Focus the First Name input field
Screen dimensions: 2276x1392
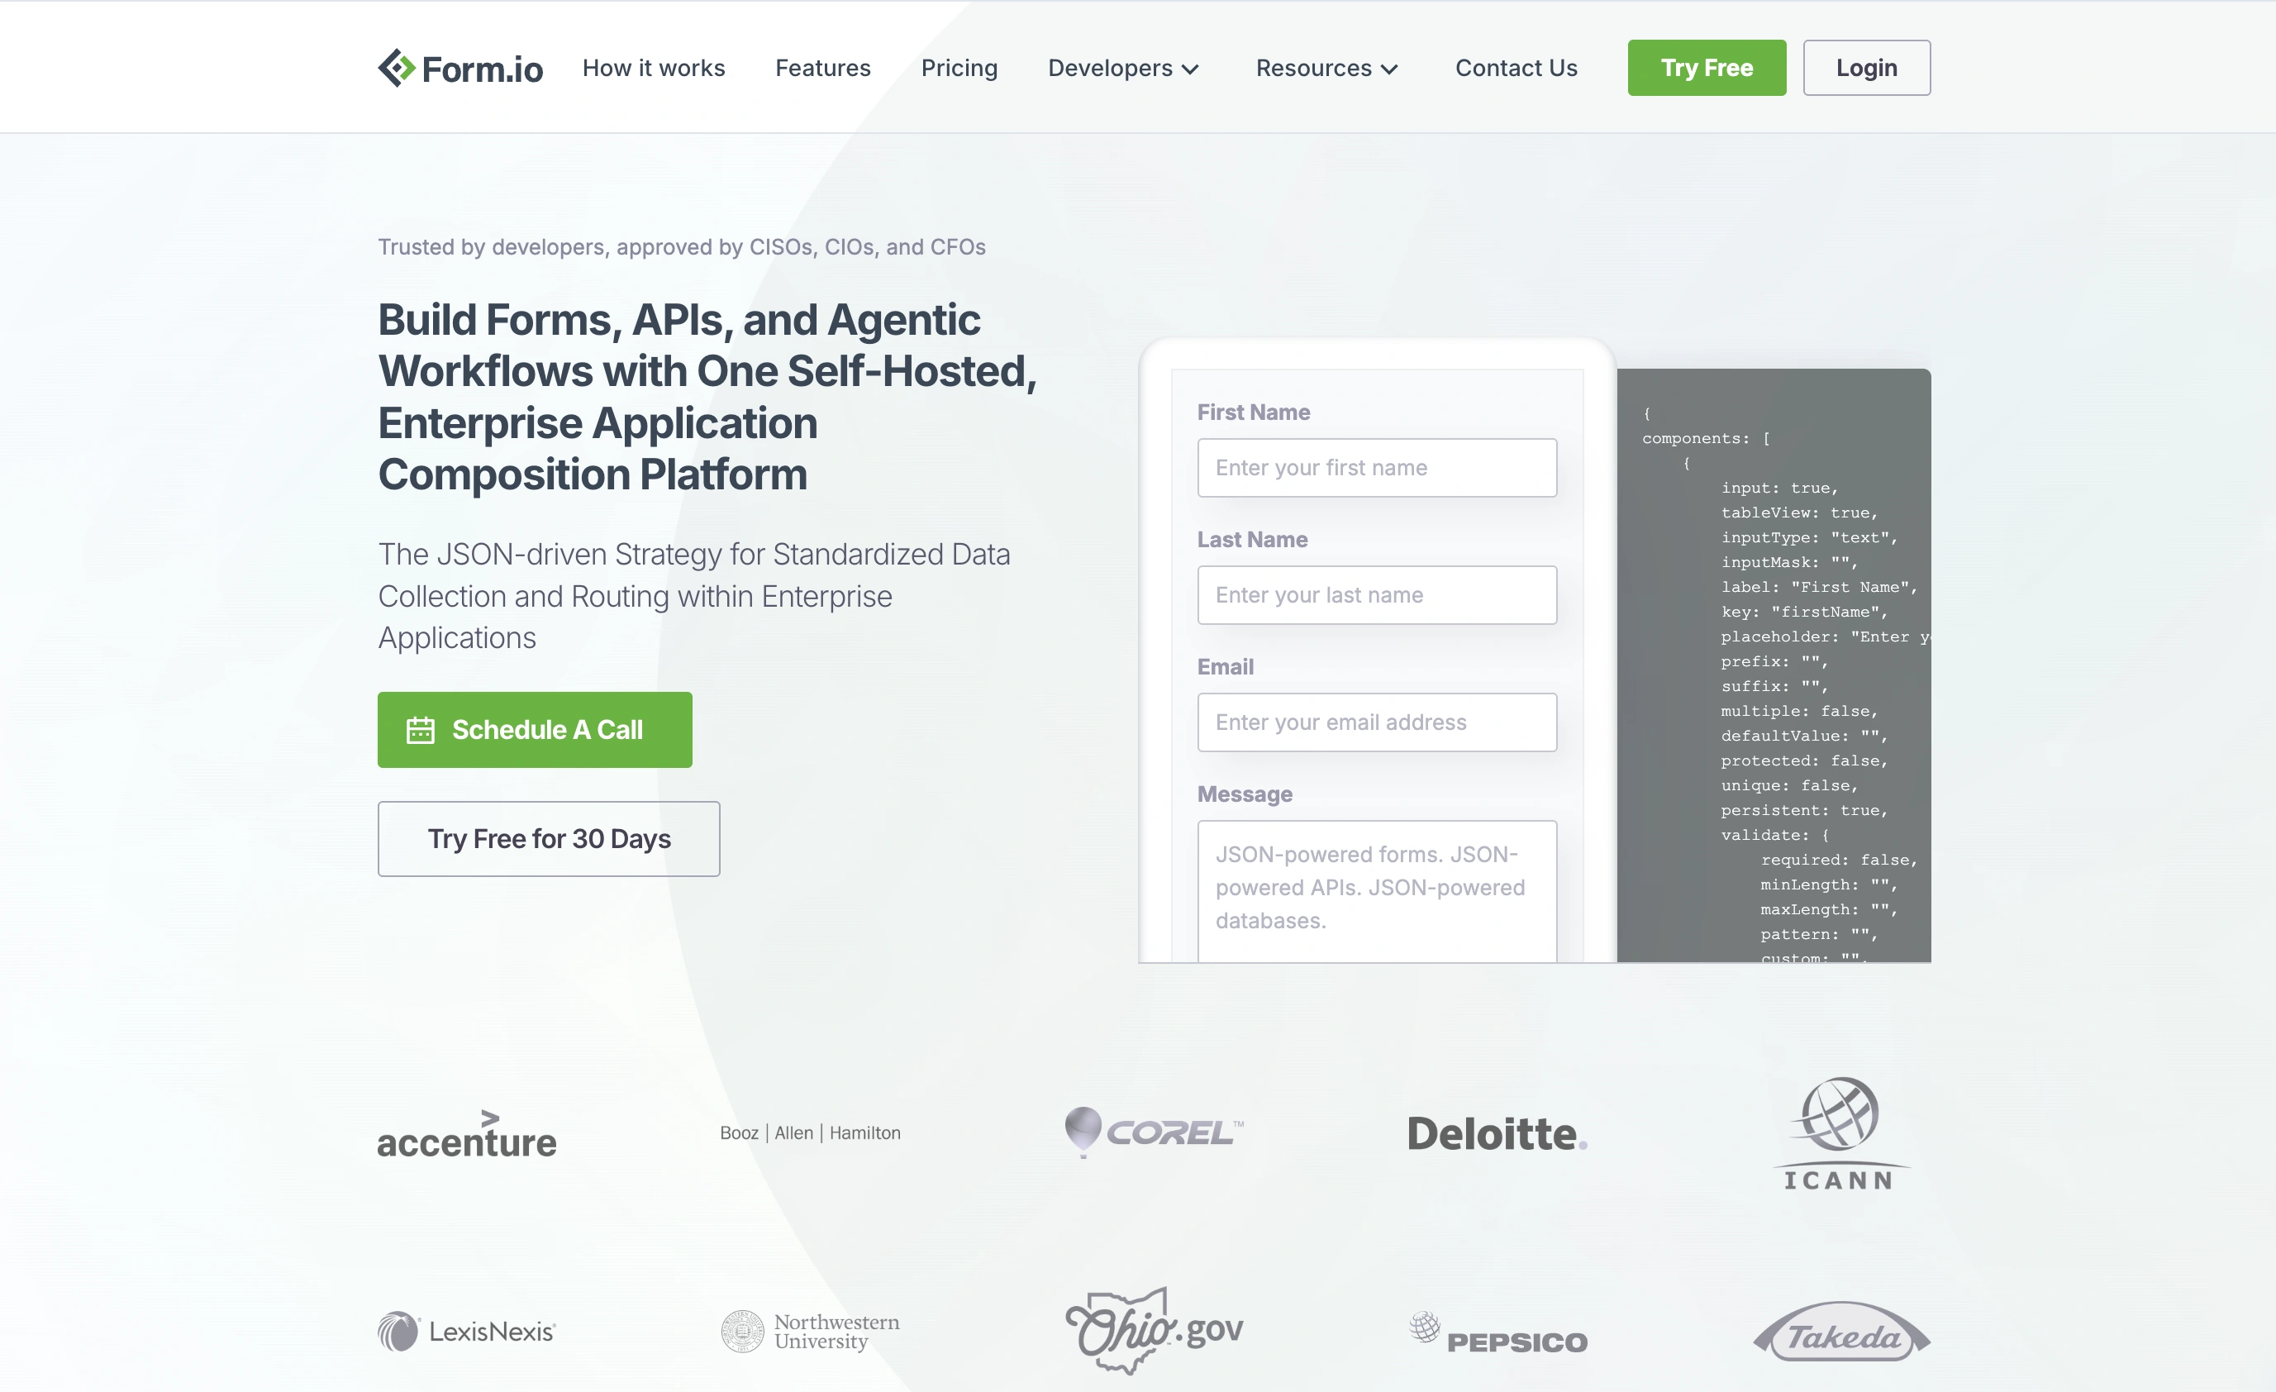click(x=1376, y=467)
